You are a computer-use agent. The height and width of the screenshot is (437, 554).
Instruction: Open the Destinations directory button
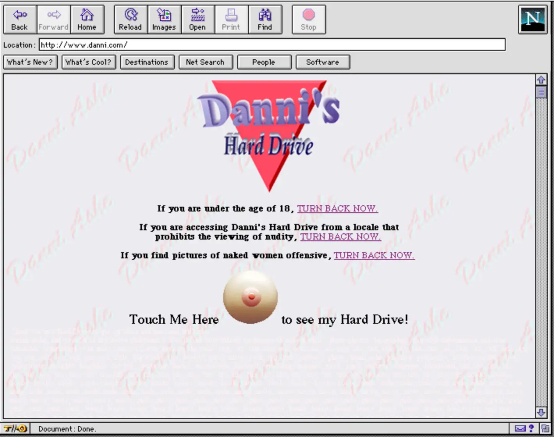click(x=147, y=62)
